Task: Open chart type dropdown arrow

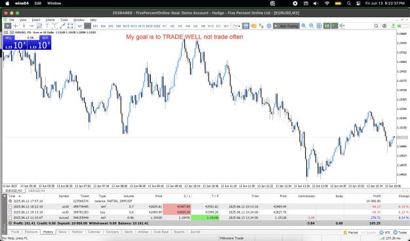Action: point(239,26)
